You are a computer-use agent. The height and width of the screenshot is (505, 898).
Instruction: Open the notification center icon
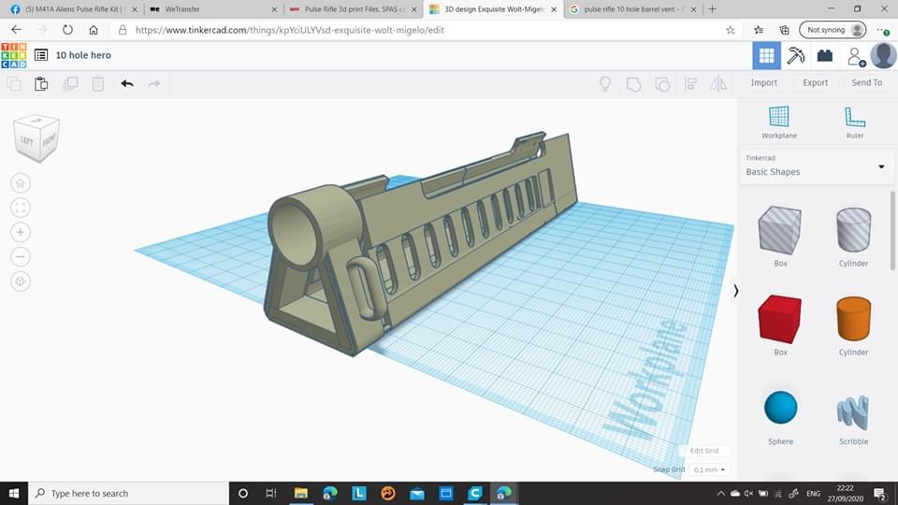click(880, 493)
